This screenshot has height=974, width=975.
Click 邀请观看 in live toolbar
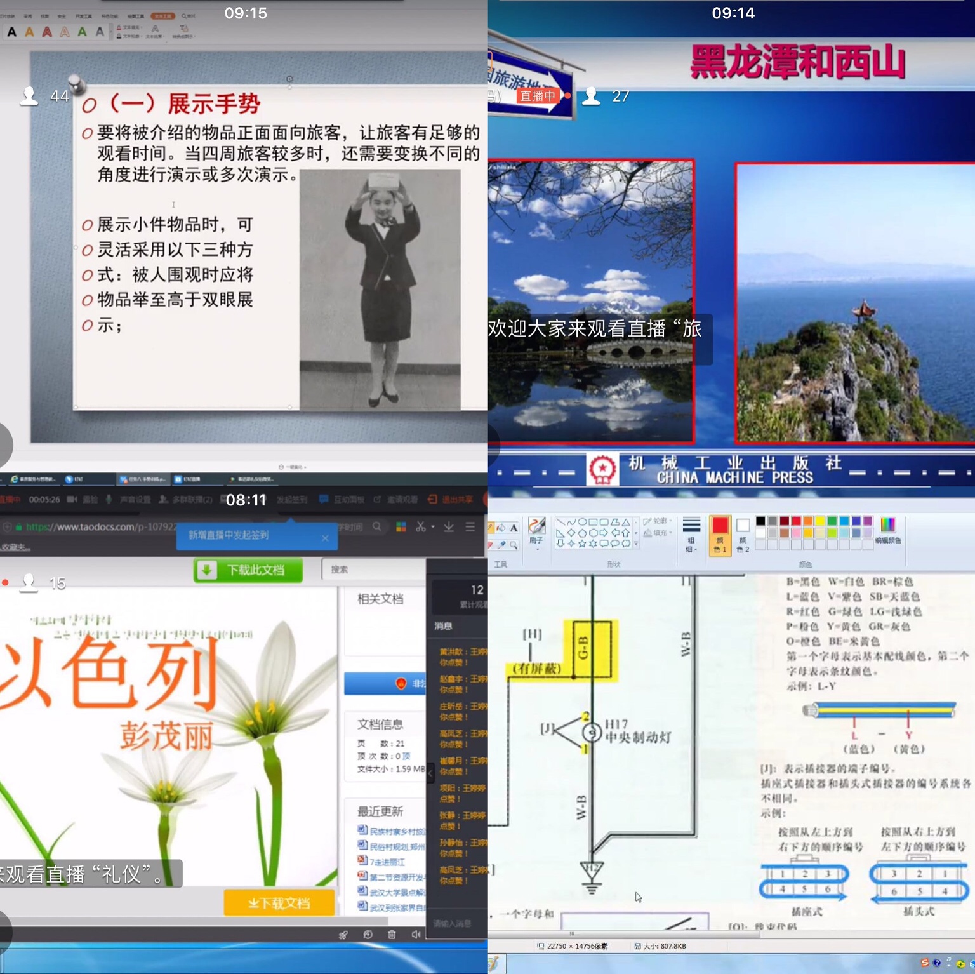(x=396, y=500)
